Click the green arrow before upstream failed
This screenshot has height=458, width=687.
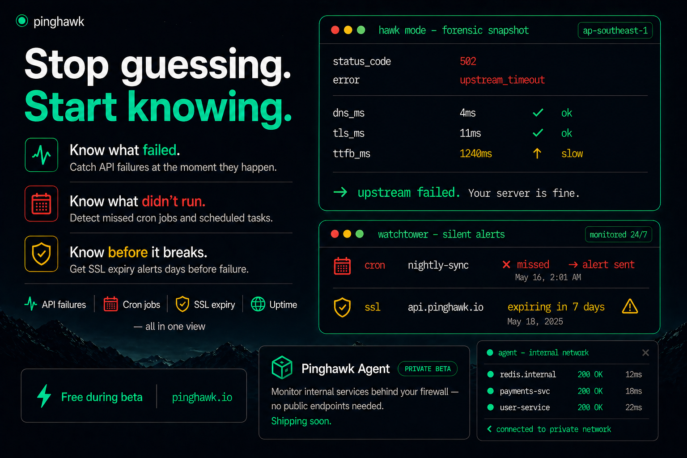pyautogui.click(x=340, y=192)
